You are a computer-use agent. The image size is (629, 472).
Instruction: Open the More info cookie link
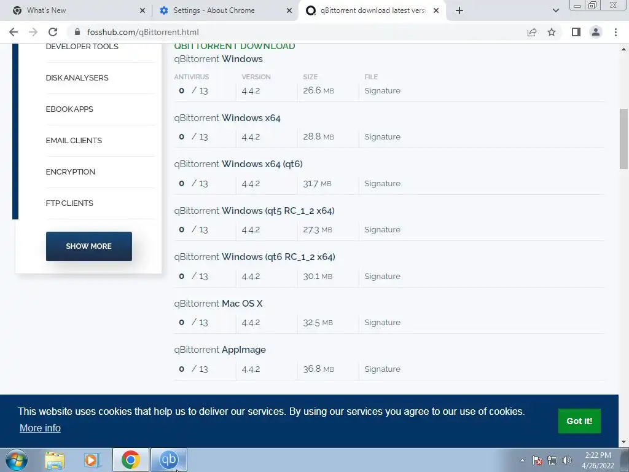[40, 428]
